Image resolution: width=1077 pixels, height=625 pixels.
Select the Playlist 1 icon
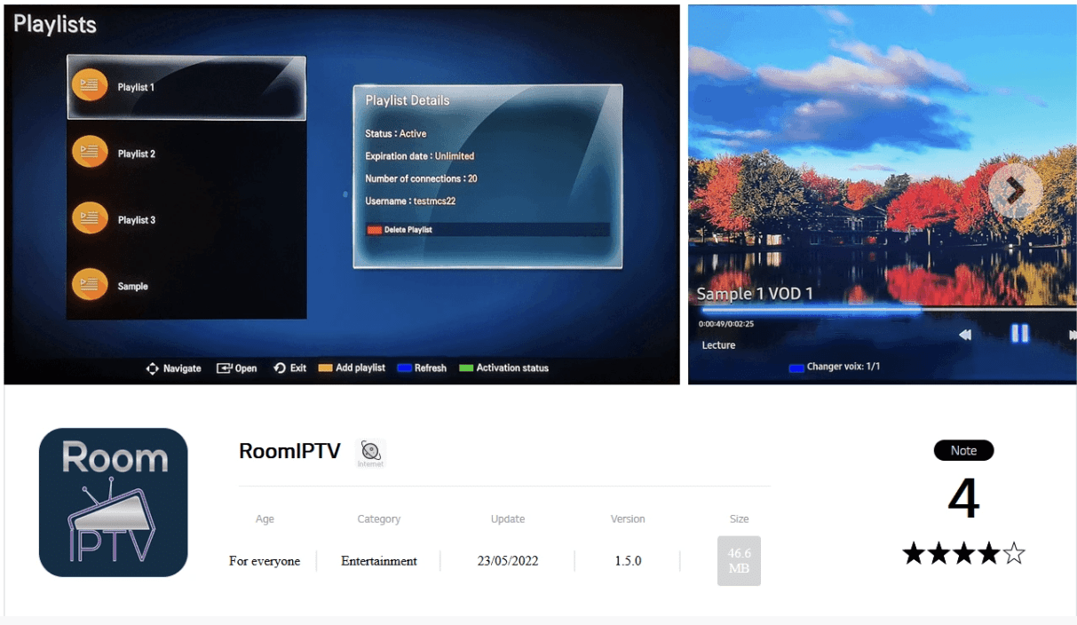91,84
